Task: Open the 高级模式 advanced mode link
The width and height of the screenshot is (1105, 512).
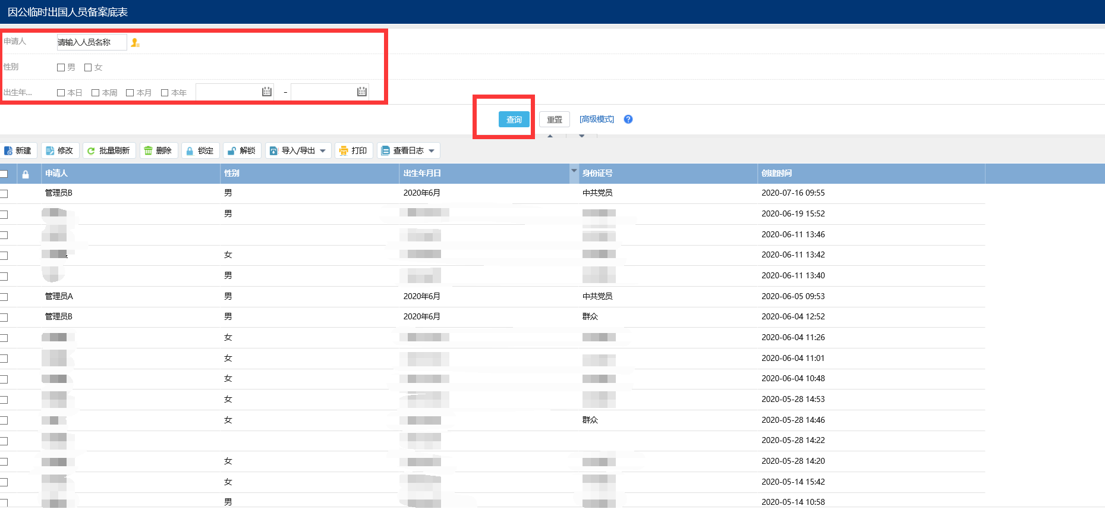Action: click(x=597, y=120)
